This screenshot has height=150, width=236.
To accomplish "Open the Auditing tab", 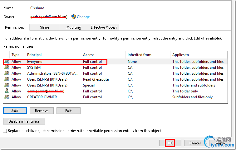I will 74,27.
